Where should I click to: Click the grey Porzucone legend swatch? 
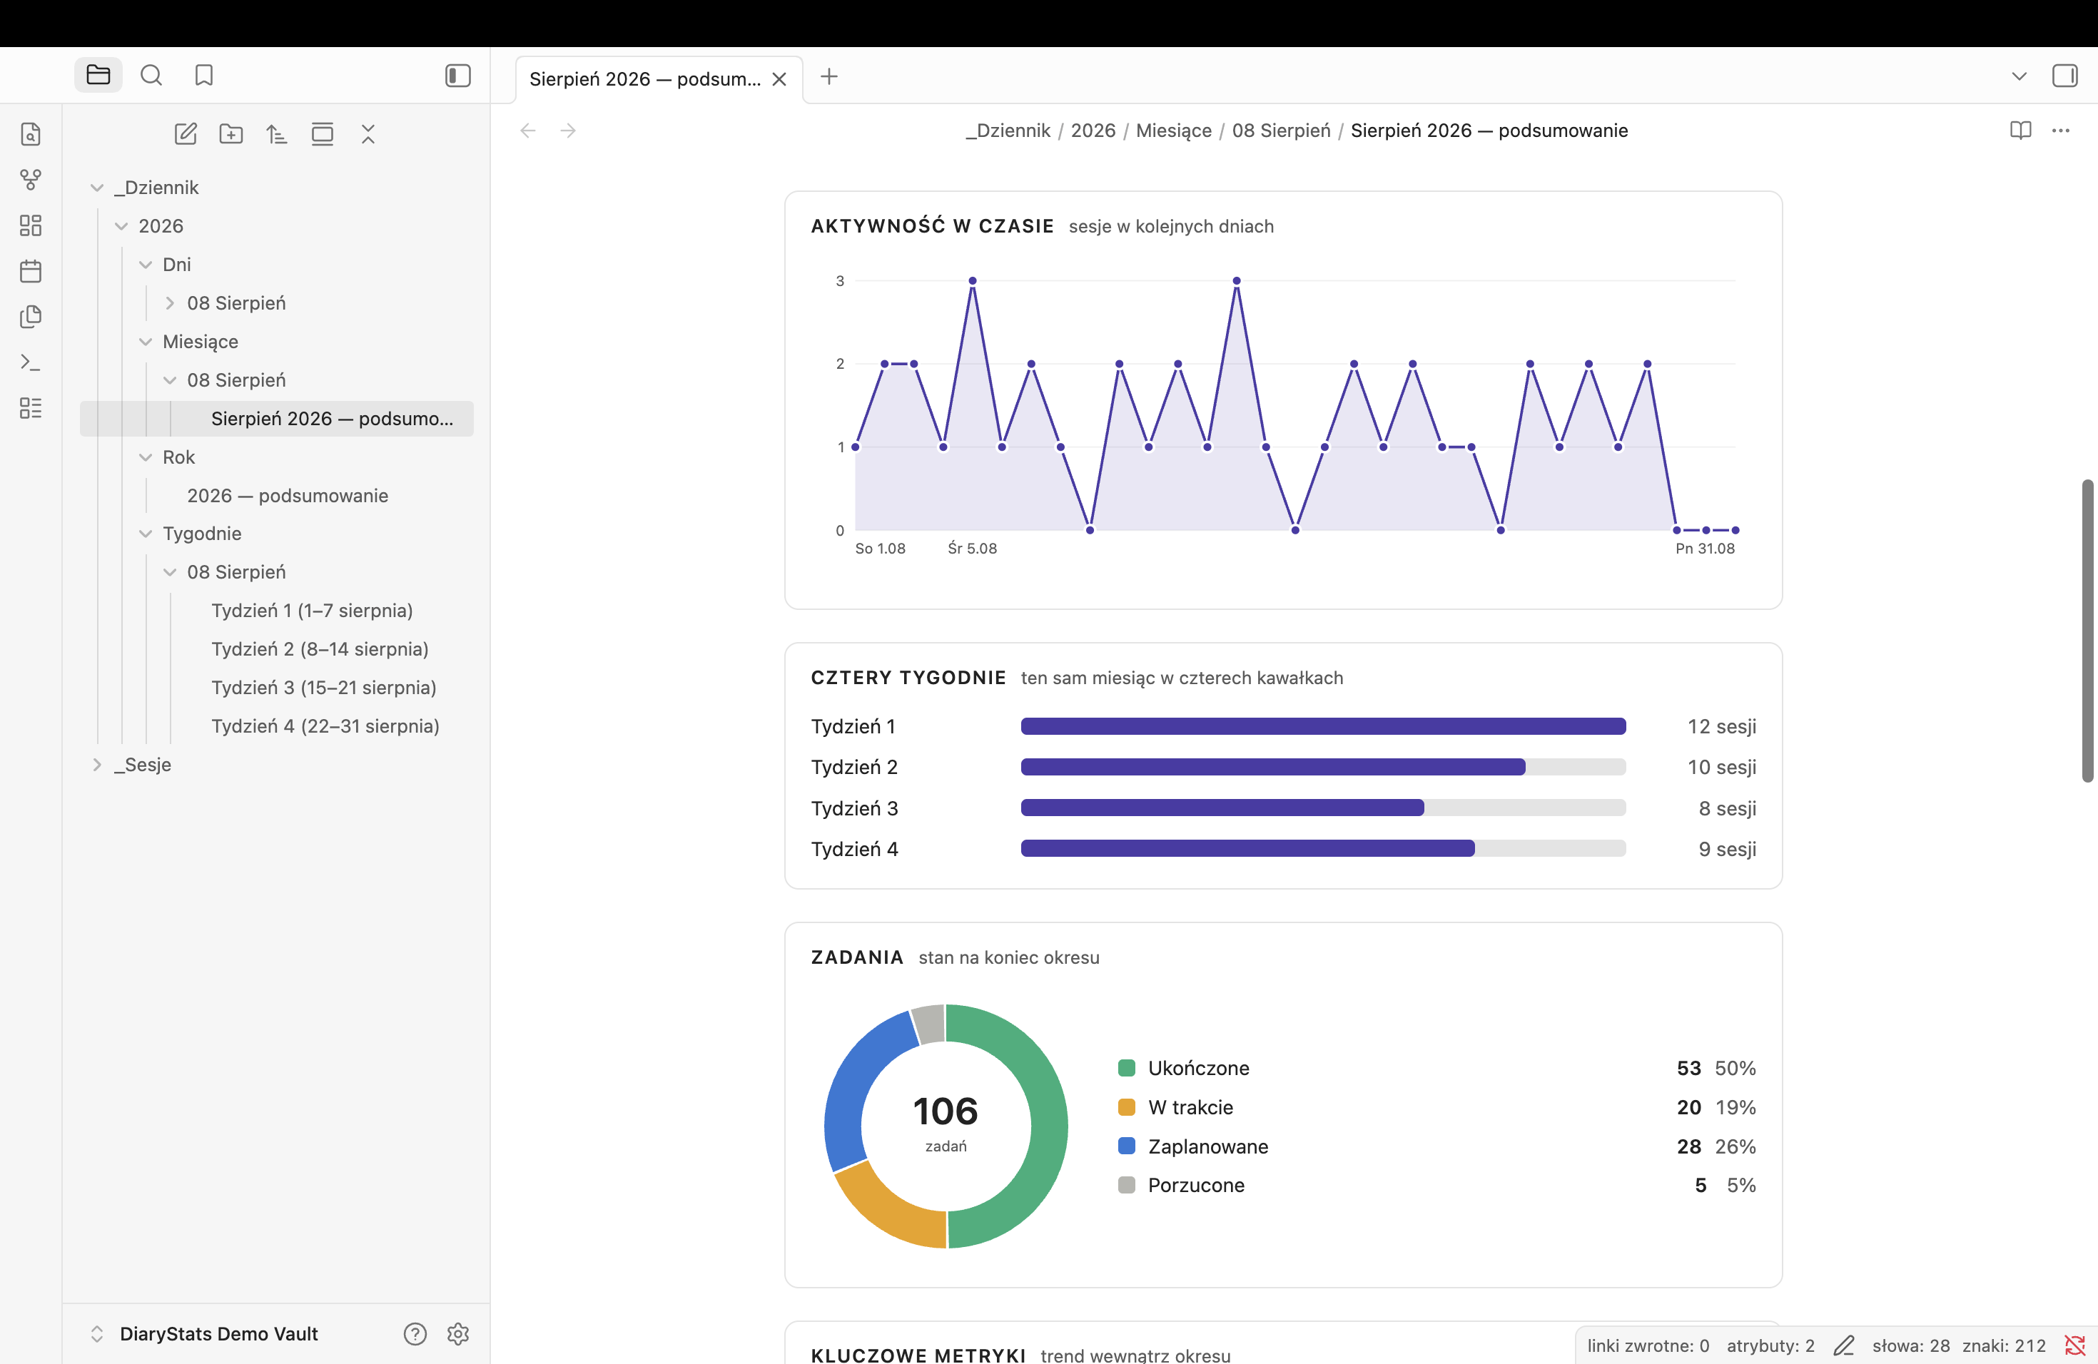coord(1125,1185)
